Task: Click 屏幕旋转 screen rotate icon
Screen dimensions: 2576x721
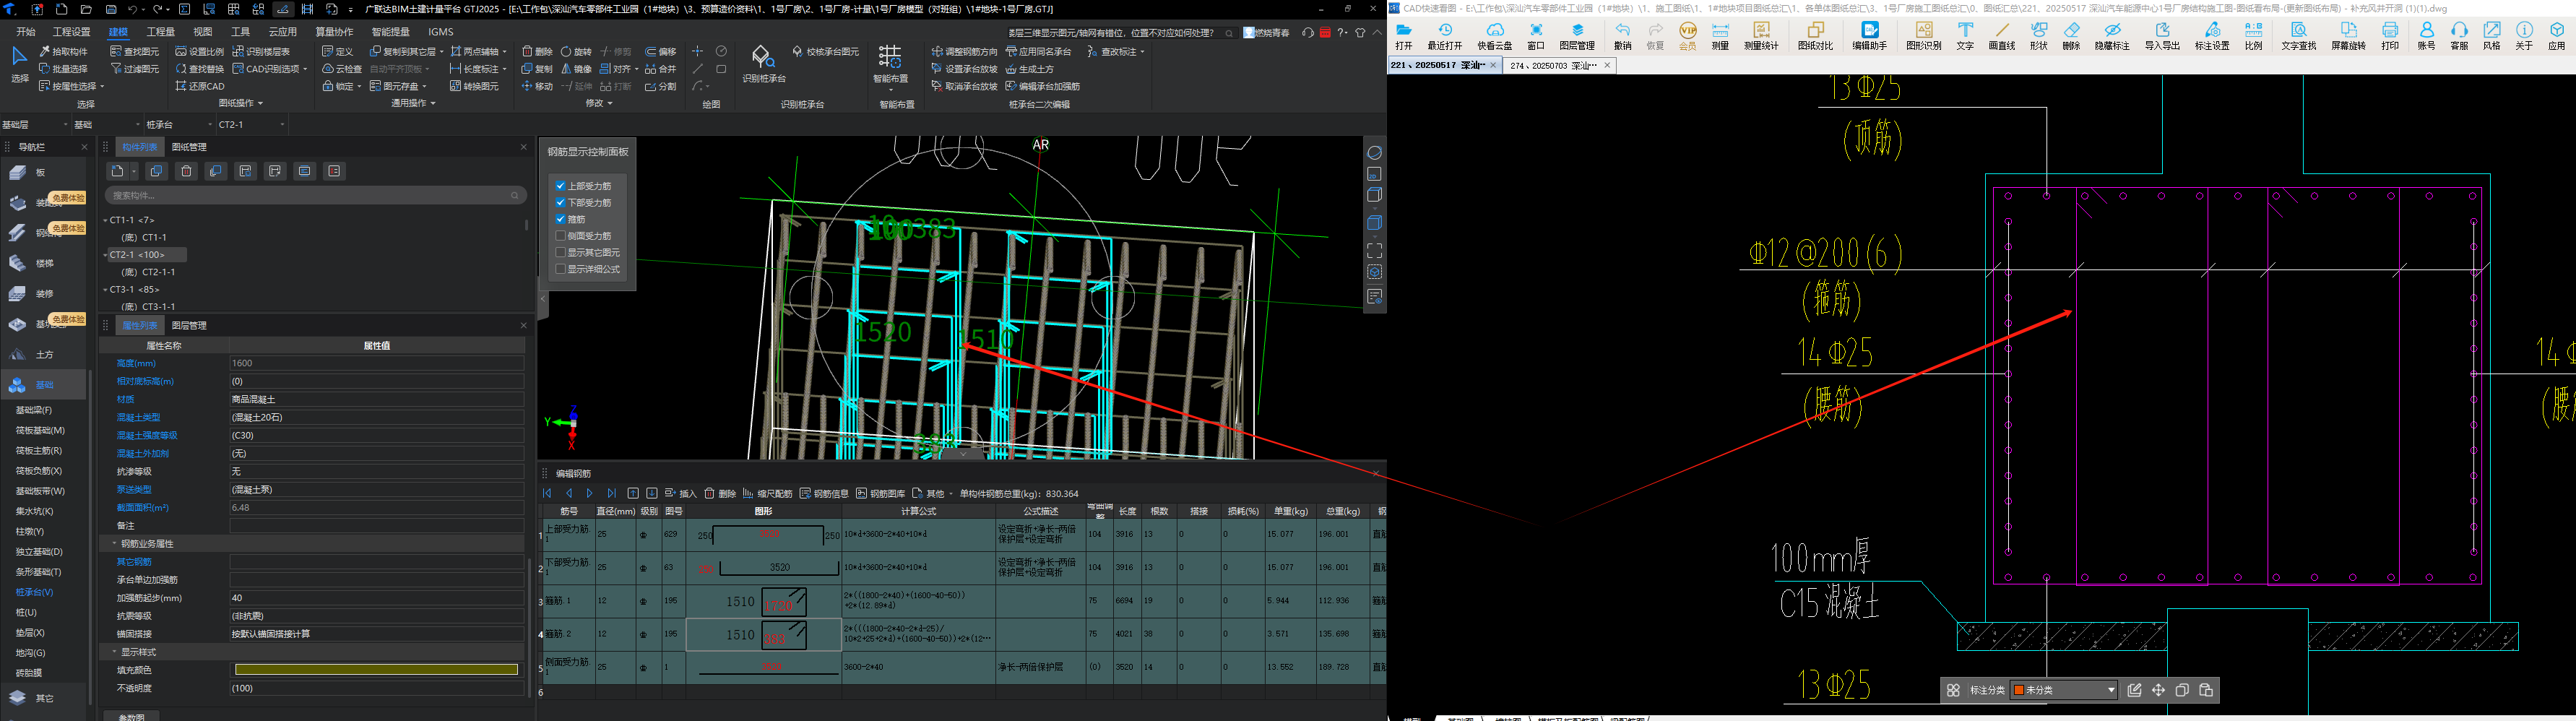Action: pos(2348,36)
